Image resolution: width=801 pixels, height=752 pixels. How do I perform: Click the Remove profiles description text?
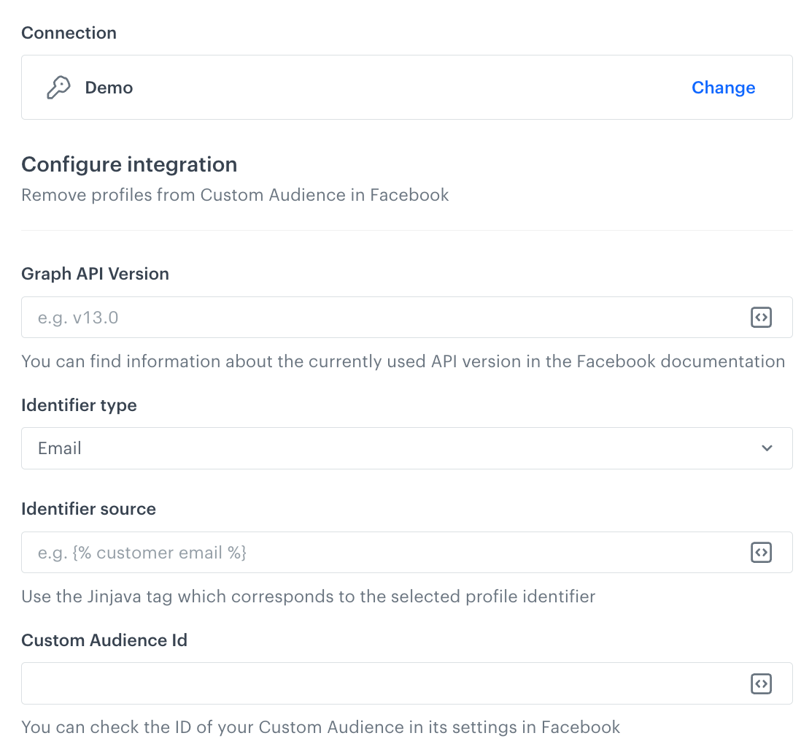(x=235, y=195)
